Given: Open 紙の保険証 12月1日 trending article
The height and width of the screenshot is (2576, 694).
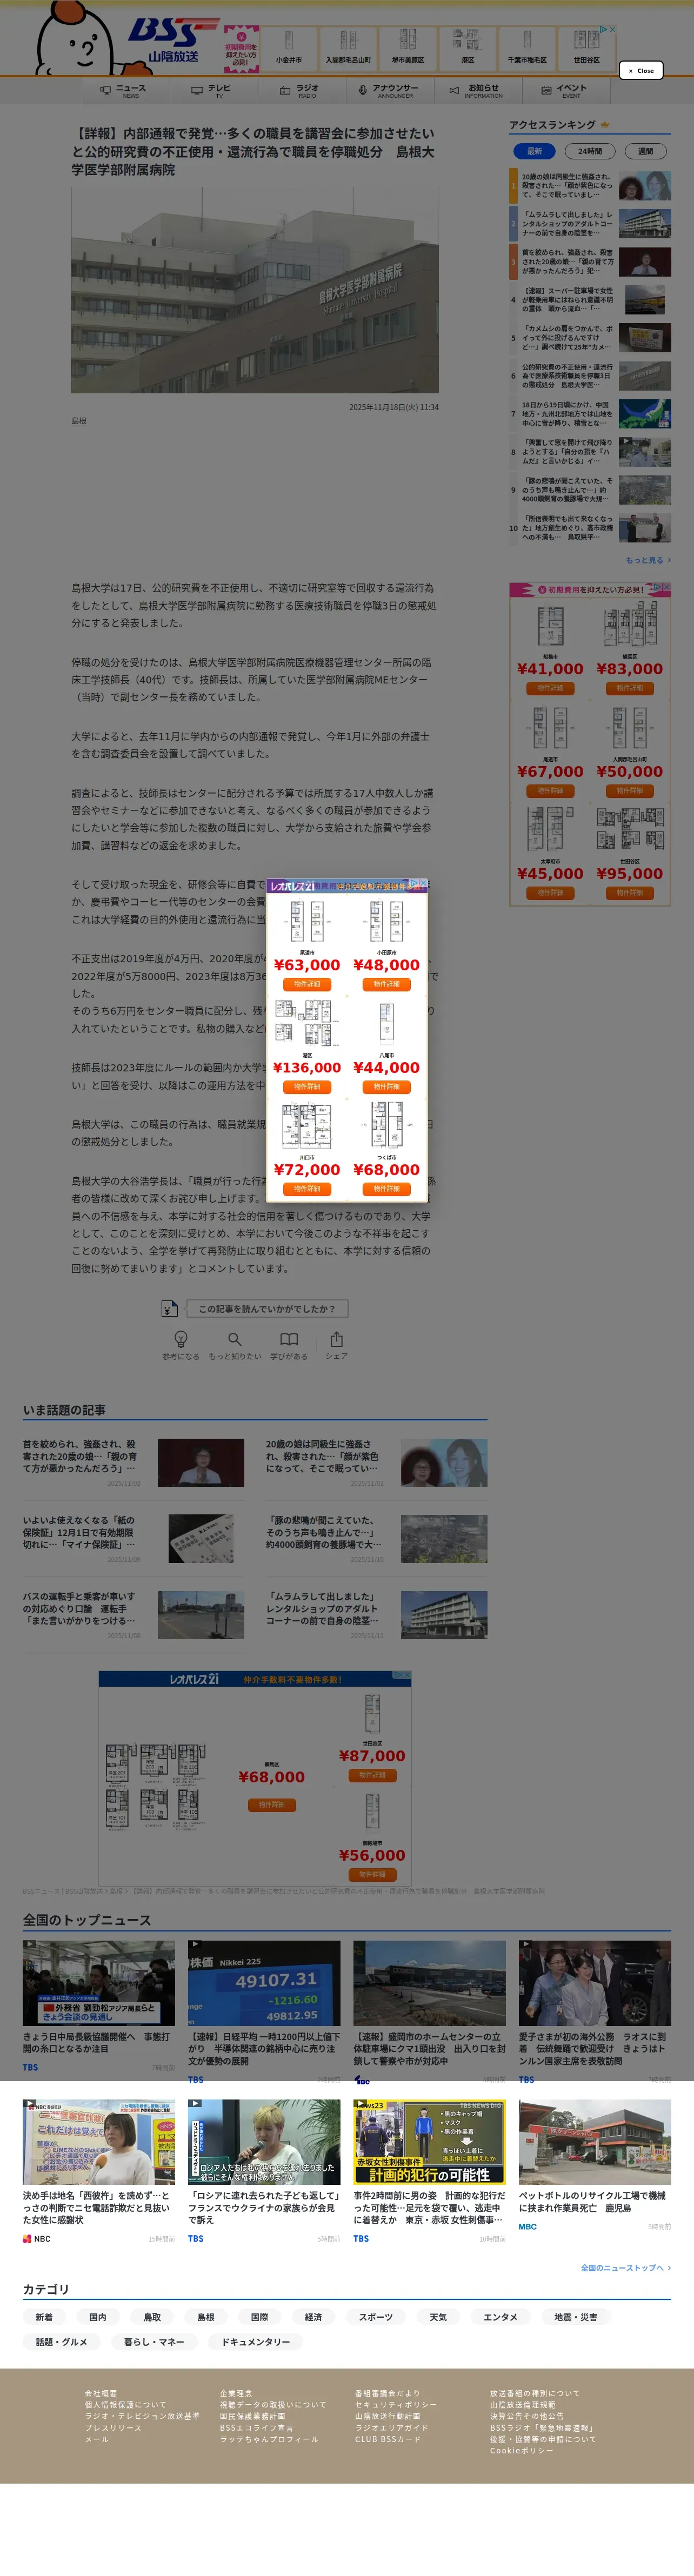Looking at the screenshot, I should point(79,1532).
